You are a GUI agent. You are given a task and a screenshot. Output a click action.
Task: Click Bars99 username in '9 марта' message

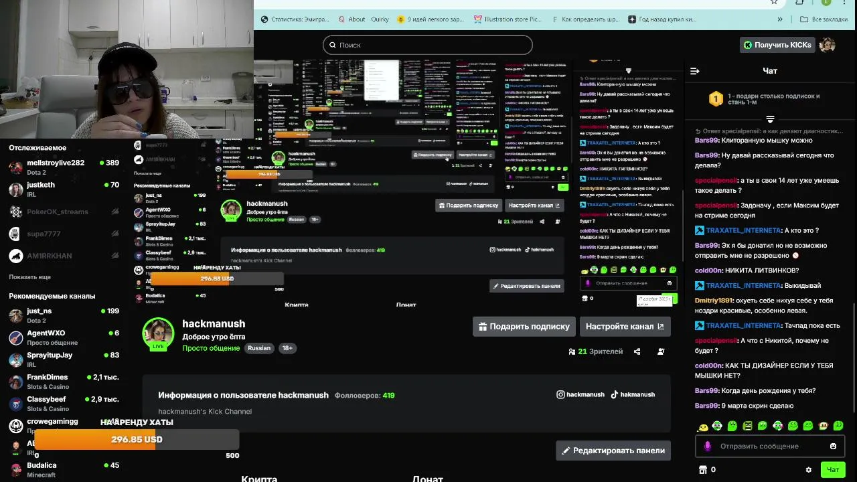coord(706,406)
